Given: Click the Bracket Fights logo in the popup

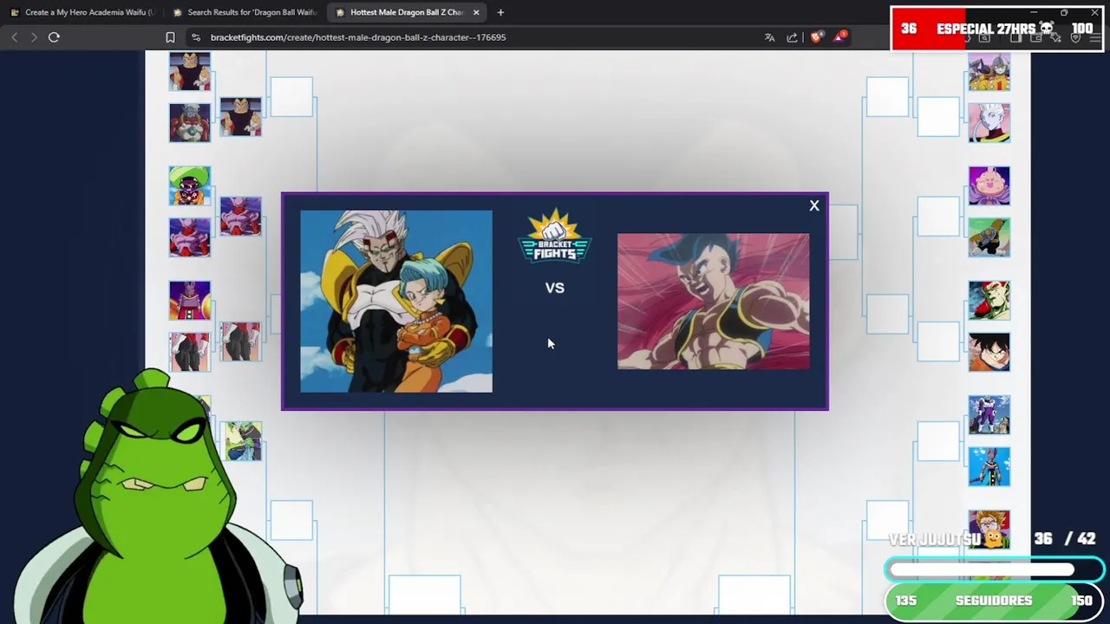Looking at the screenshot, I should 555,236.
